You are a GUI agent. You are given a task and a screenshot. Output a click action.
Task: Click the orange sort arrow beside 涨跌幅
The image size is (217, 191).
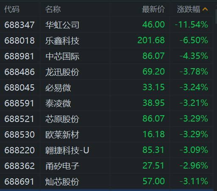tap(205, 9)
